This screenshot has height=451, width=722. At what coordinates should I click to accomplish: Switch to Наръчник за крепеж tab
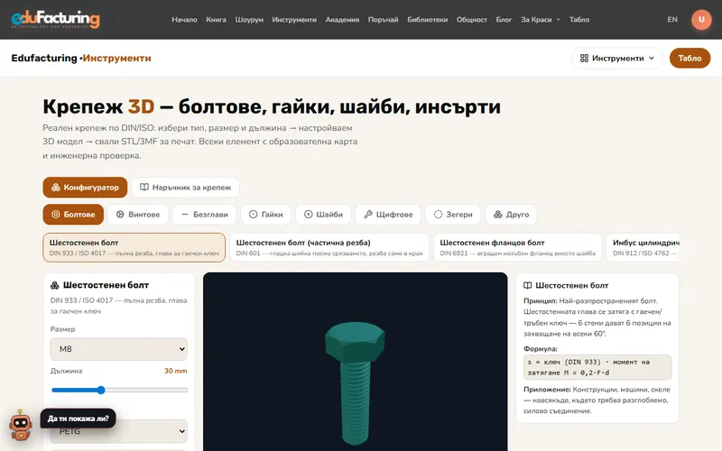pos(185,188)
